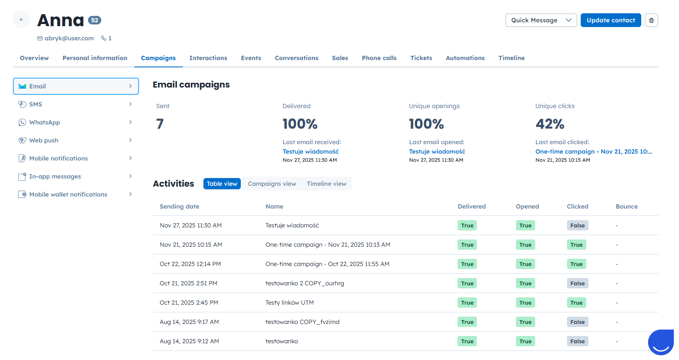Image resolution: width=679 pixels, height=360 pixels.
Task: Click the Testy linków UTM table row
Action: click(x=289, y=303)
